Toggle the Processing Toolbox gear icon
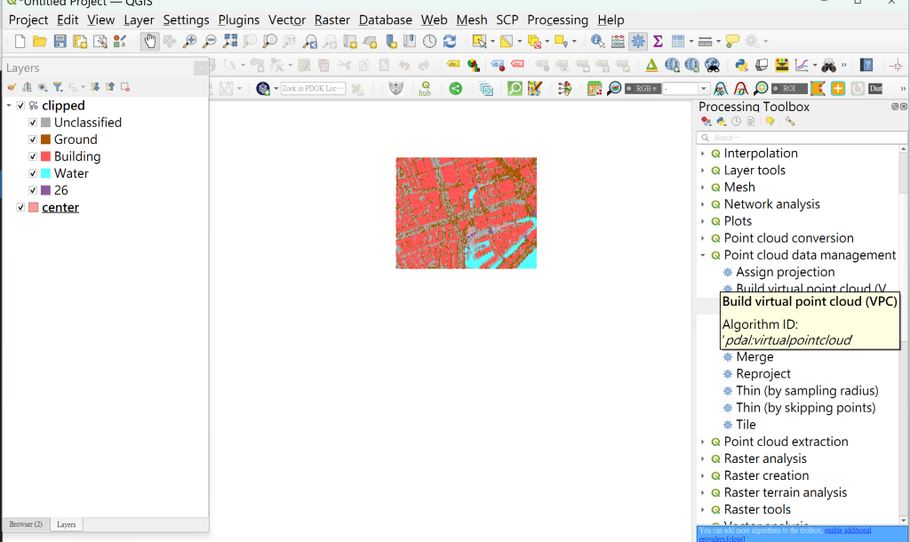 pyautogui.click(x=638, y=41)
